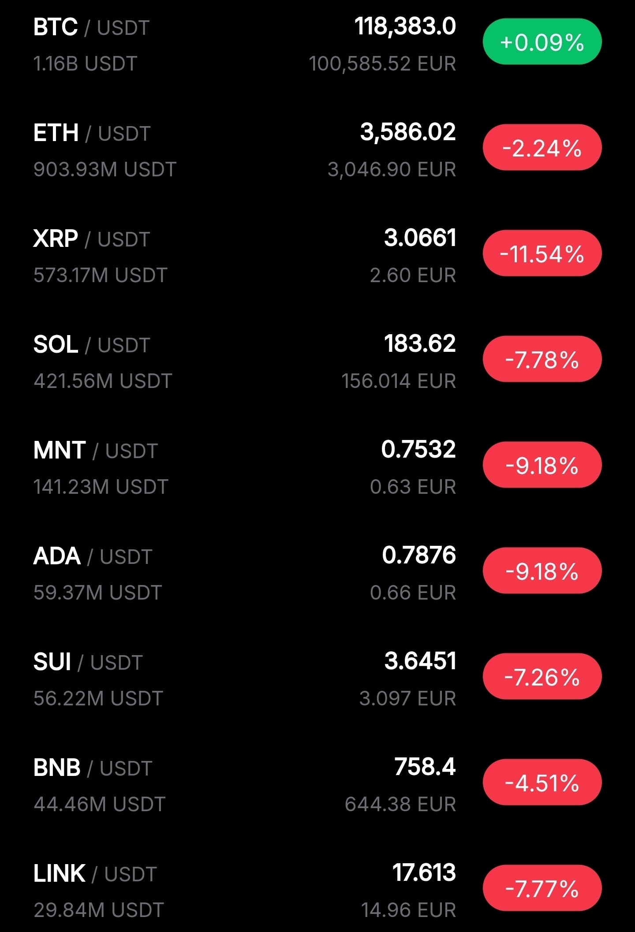Viewport: 635px width, 932px height.
Task: Click the BTC price 118,383.0
Action: click(x=405, y=26)
